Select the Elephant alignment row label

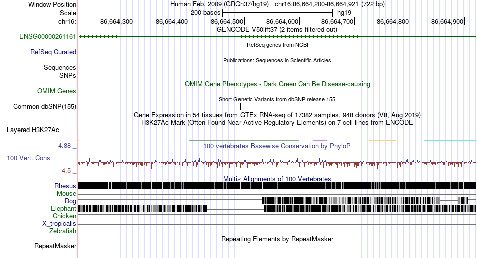click(x=63, y=208)
